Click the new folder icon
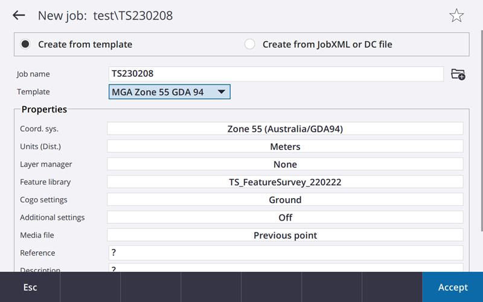 (458, 74)
